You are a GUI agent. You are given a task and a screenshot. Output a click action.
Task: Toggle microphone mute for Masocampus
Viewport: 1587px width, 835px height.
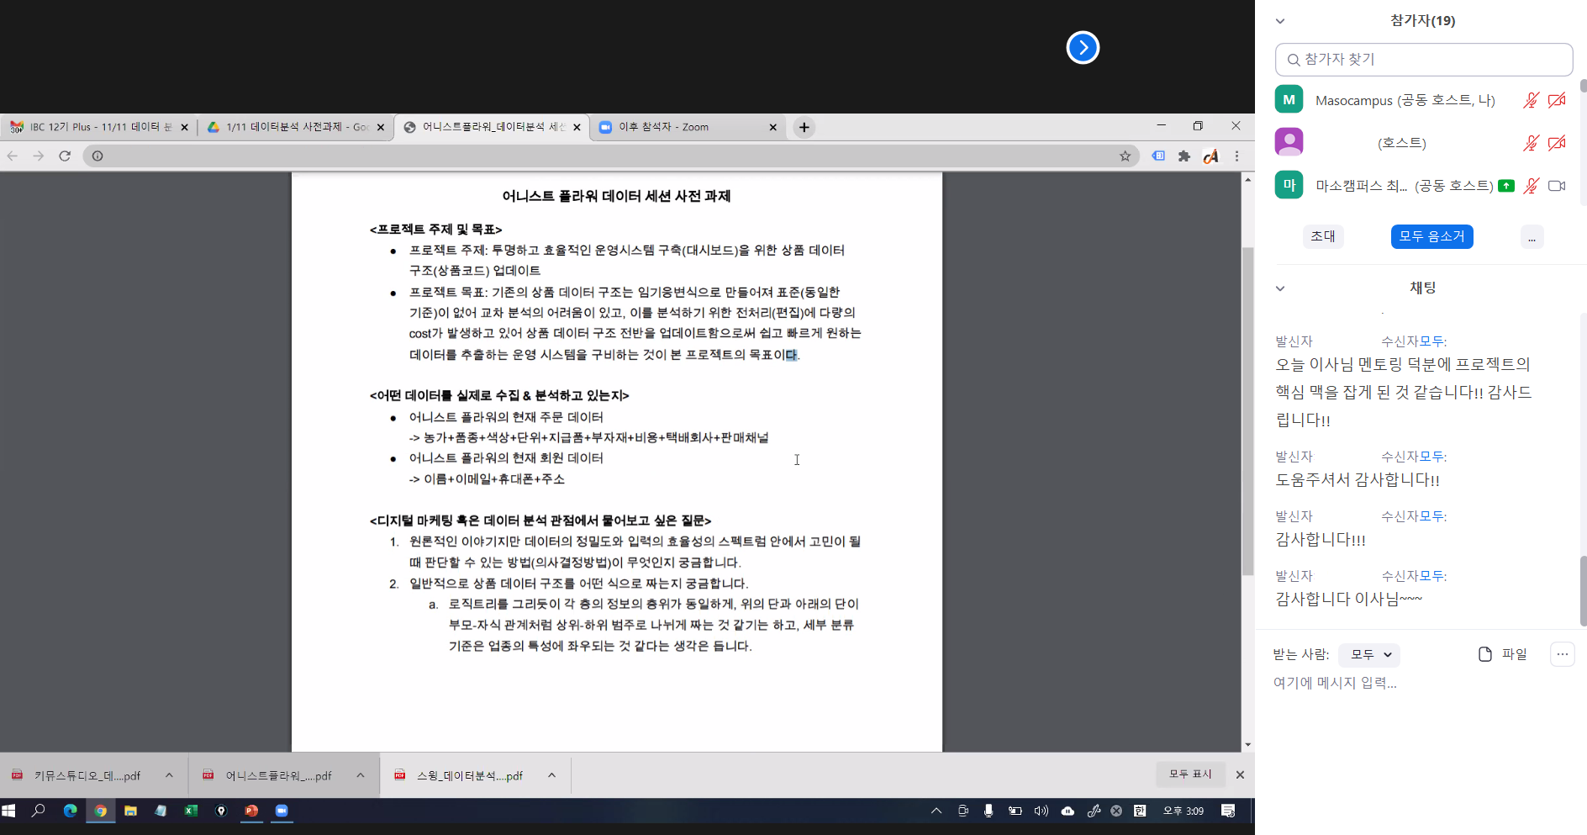[1531, 100]
